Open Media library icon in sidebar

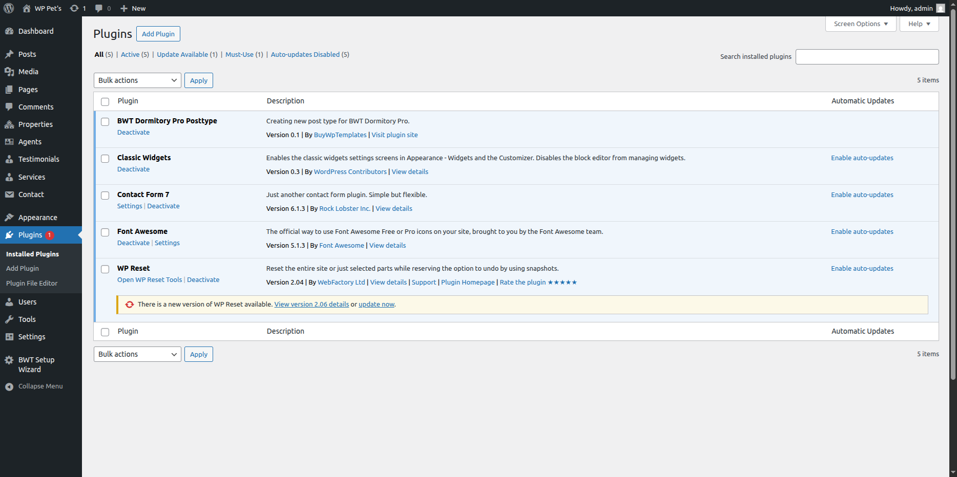pos(9,72)
